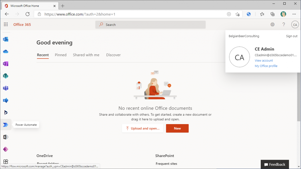The image size is (301, 169).
Task: Switch to the Recent tab
Action: (43, 55)
